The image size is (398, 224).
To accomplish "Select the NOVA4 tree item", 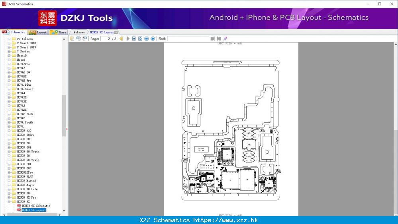I will point(21,93).
